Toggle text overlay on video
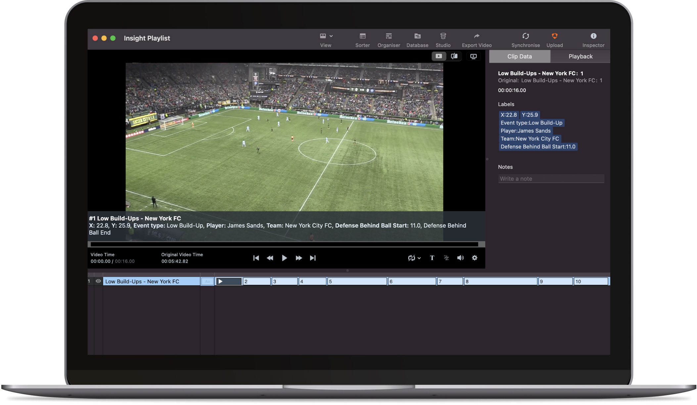The width and height of the screenshot is (697, 405). tap(432, 258)
